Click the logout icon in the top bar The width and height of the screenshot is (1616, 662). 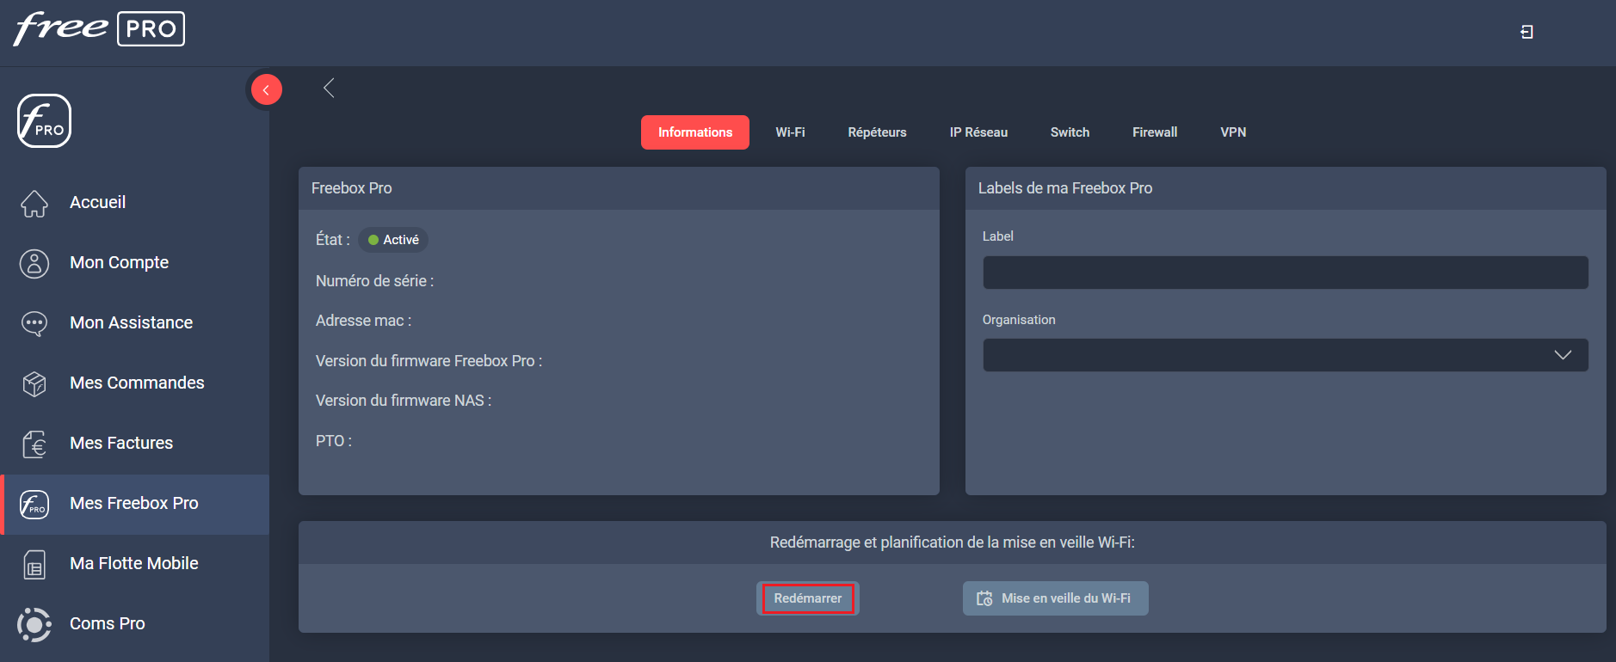(x=1527, y=32)
